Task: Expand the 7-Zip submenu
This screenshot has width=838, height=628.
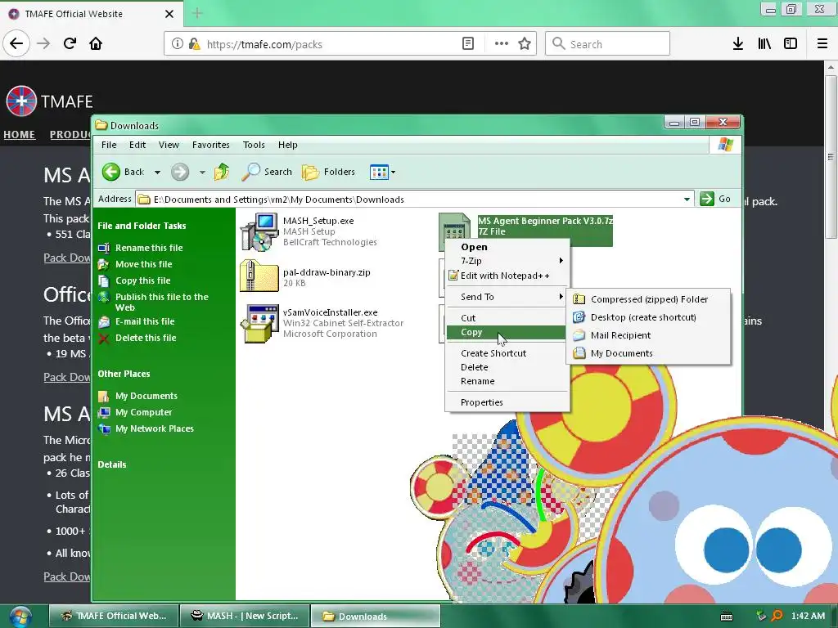Action: click(507, 261)
